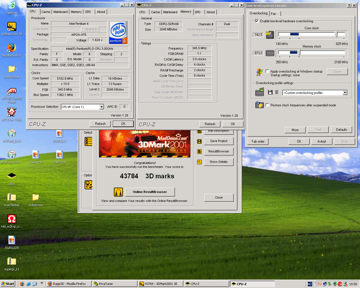Screen dimensions: 360x288
Task: Click Tab order button
Action: point(258,141)
